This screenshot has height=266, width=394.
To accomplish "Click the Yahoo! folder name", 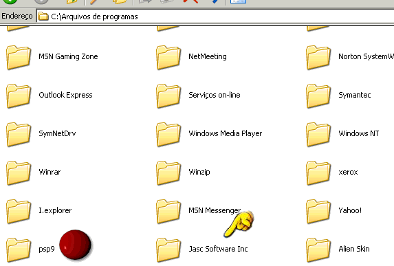I will [350, 210].
